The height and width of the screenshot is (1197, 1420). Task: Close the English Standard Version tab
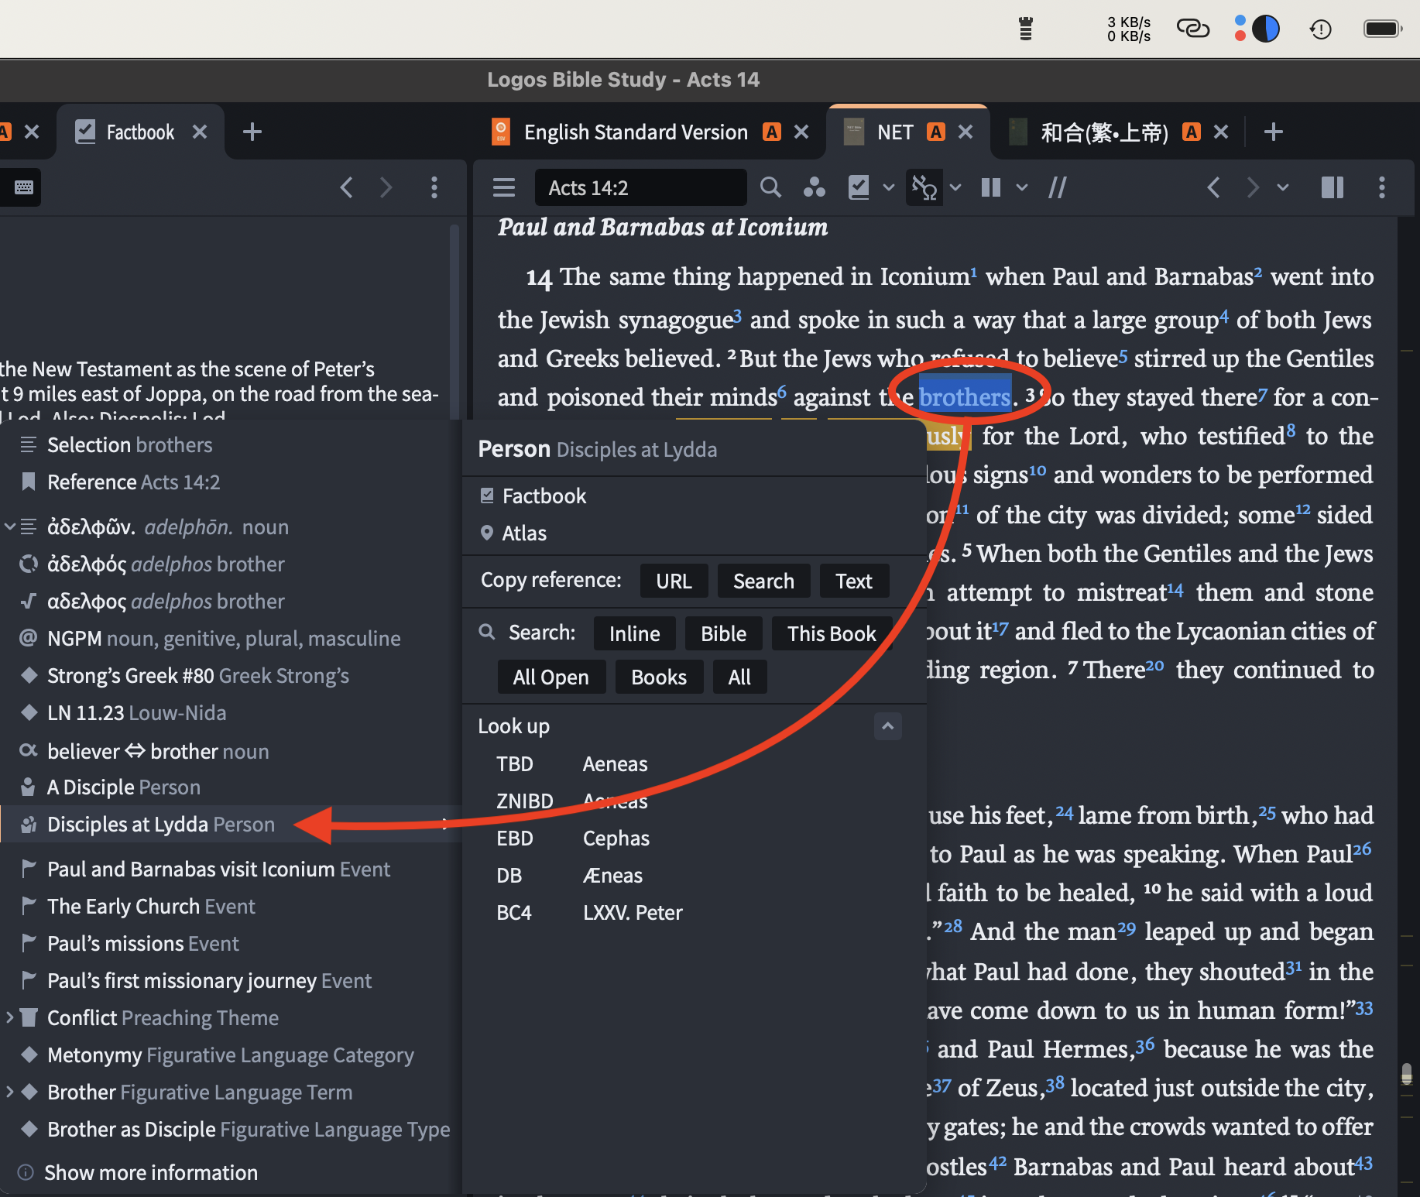pos(801,132)
